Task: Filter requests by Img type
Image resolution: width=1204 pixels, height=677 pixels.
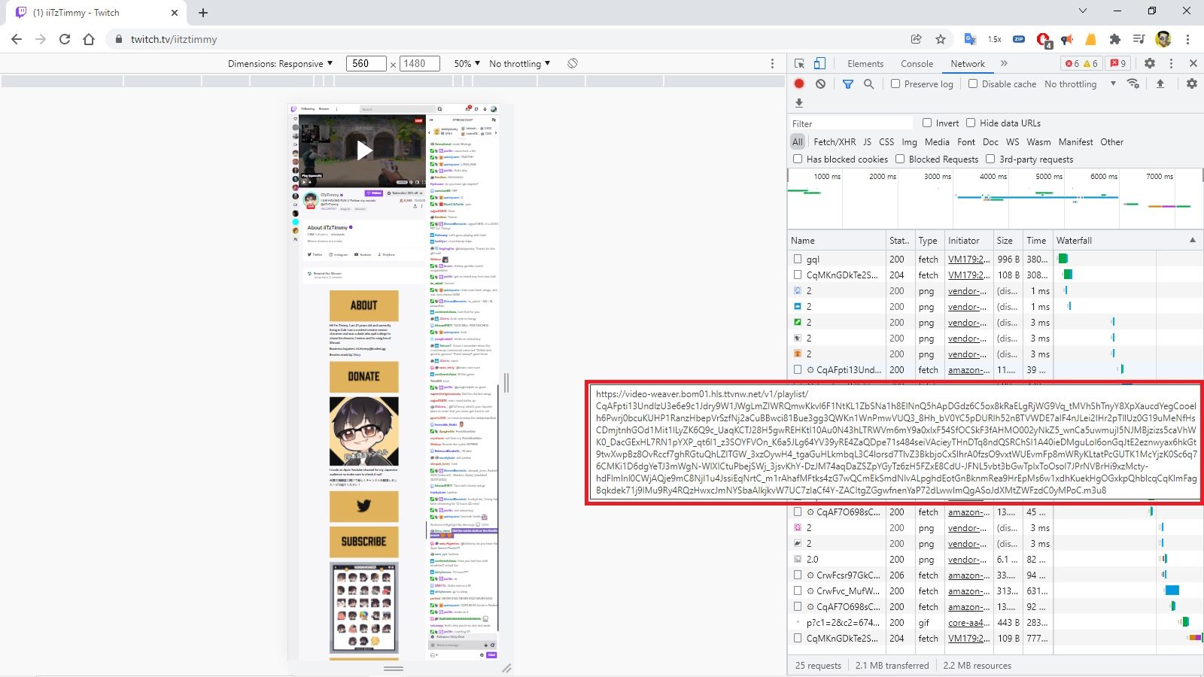Action: coord(909,141)
